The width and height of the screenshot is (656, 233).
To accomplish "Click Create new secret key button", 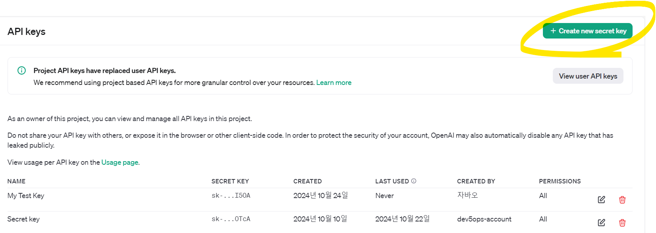I will (587, 31).
